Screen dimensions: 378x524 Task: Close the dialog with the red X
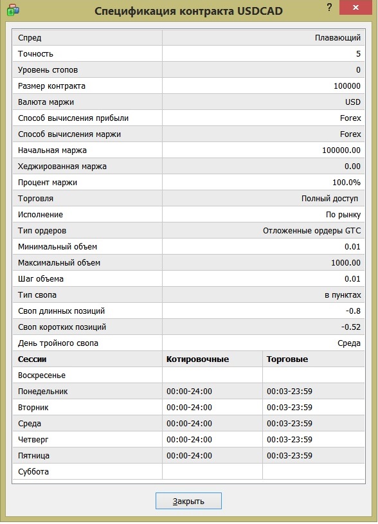click(x=355, y=7)
